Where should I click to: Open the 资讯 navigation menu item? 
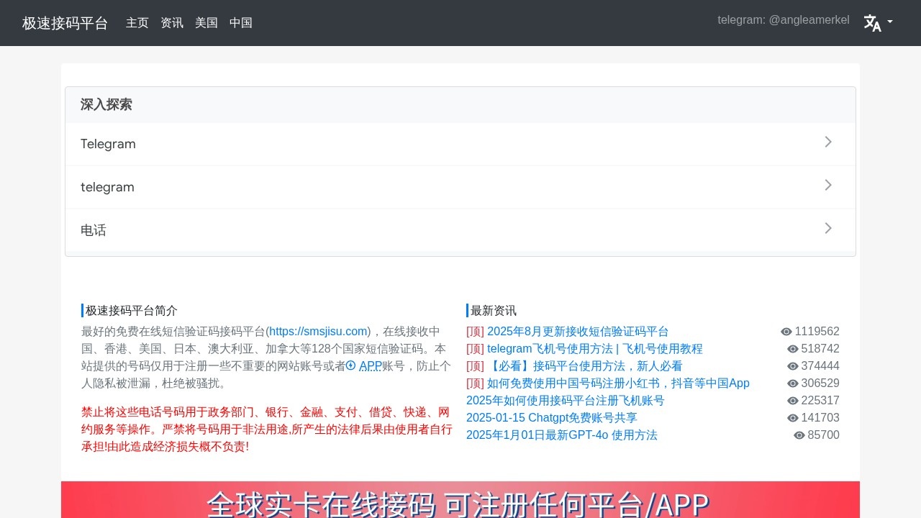[172, 23]
